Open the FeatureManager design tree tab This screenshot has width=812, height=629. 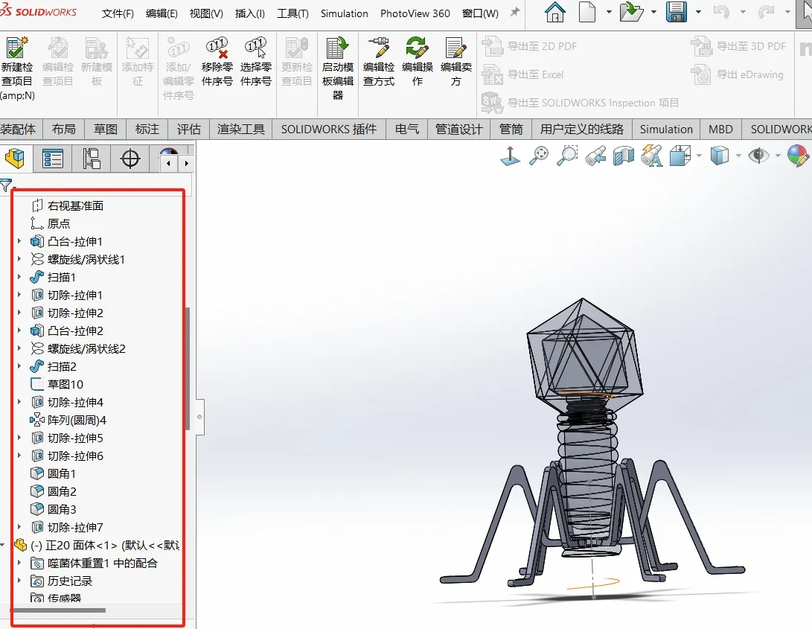[14, 158]
